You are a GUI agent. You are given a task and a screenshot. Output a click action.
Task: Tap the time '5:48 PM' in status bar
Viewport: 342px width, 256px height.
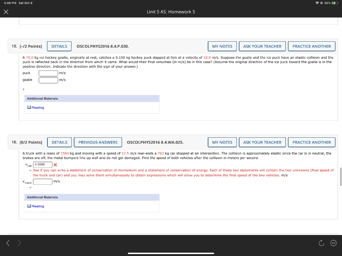click(10, 3)
